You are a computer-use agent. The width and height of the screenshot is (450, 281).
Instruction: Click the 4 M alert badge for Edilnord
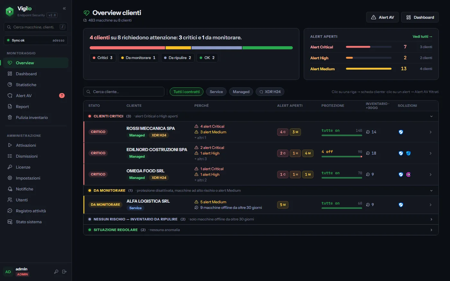click(308, 153)
